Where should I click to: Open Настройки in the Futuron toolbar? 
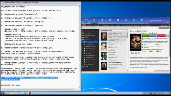coord(134,21)
